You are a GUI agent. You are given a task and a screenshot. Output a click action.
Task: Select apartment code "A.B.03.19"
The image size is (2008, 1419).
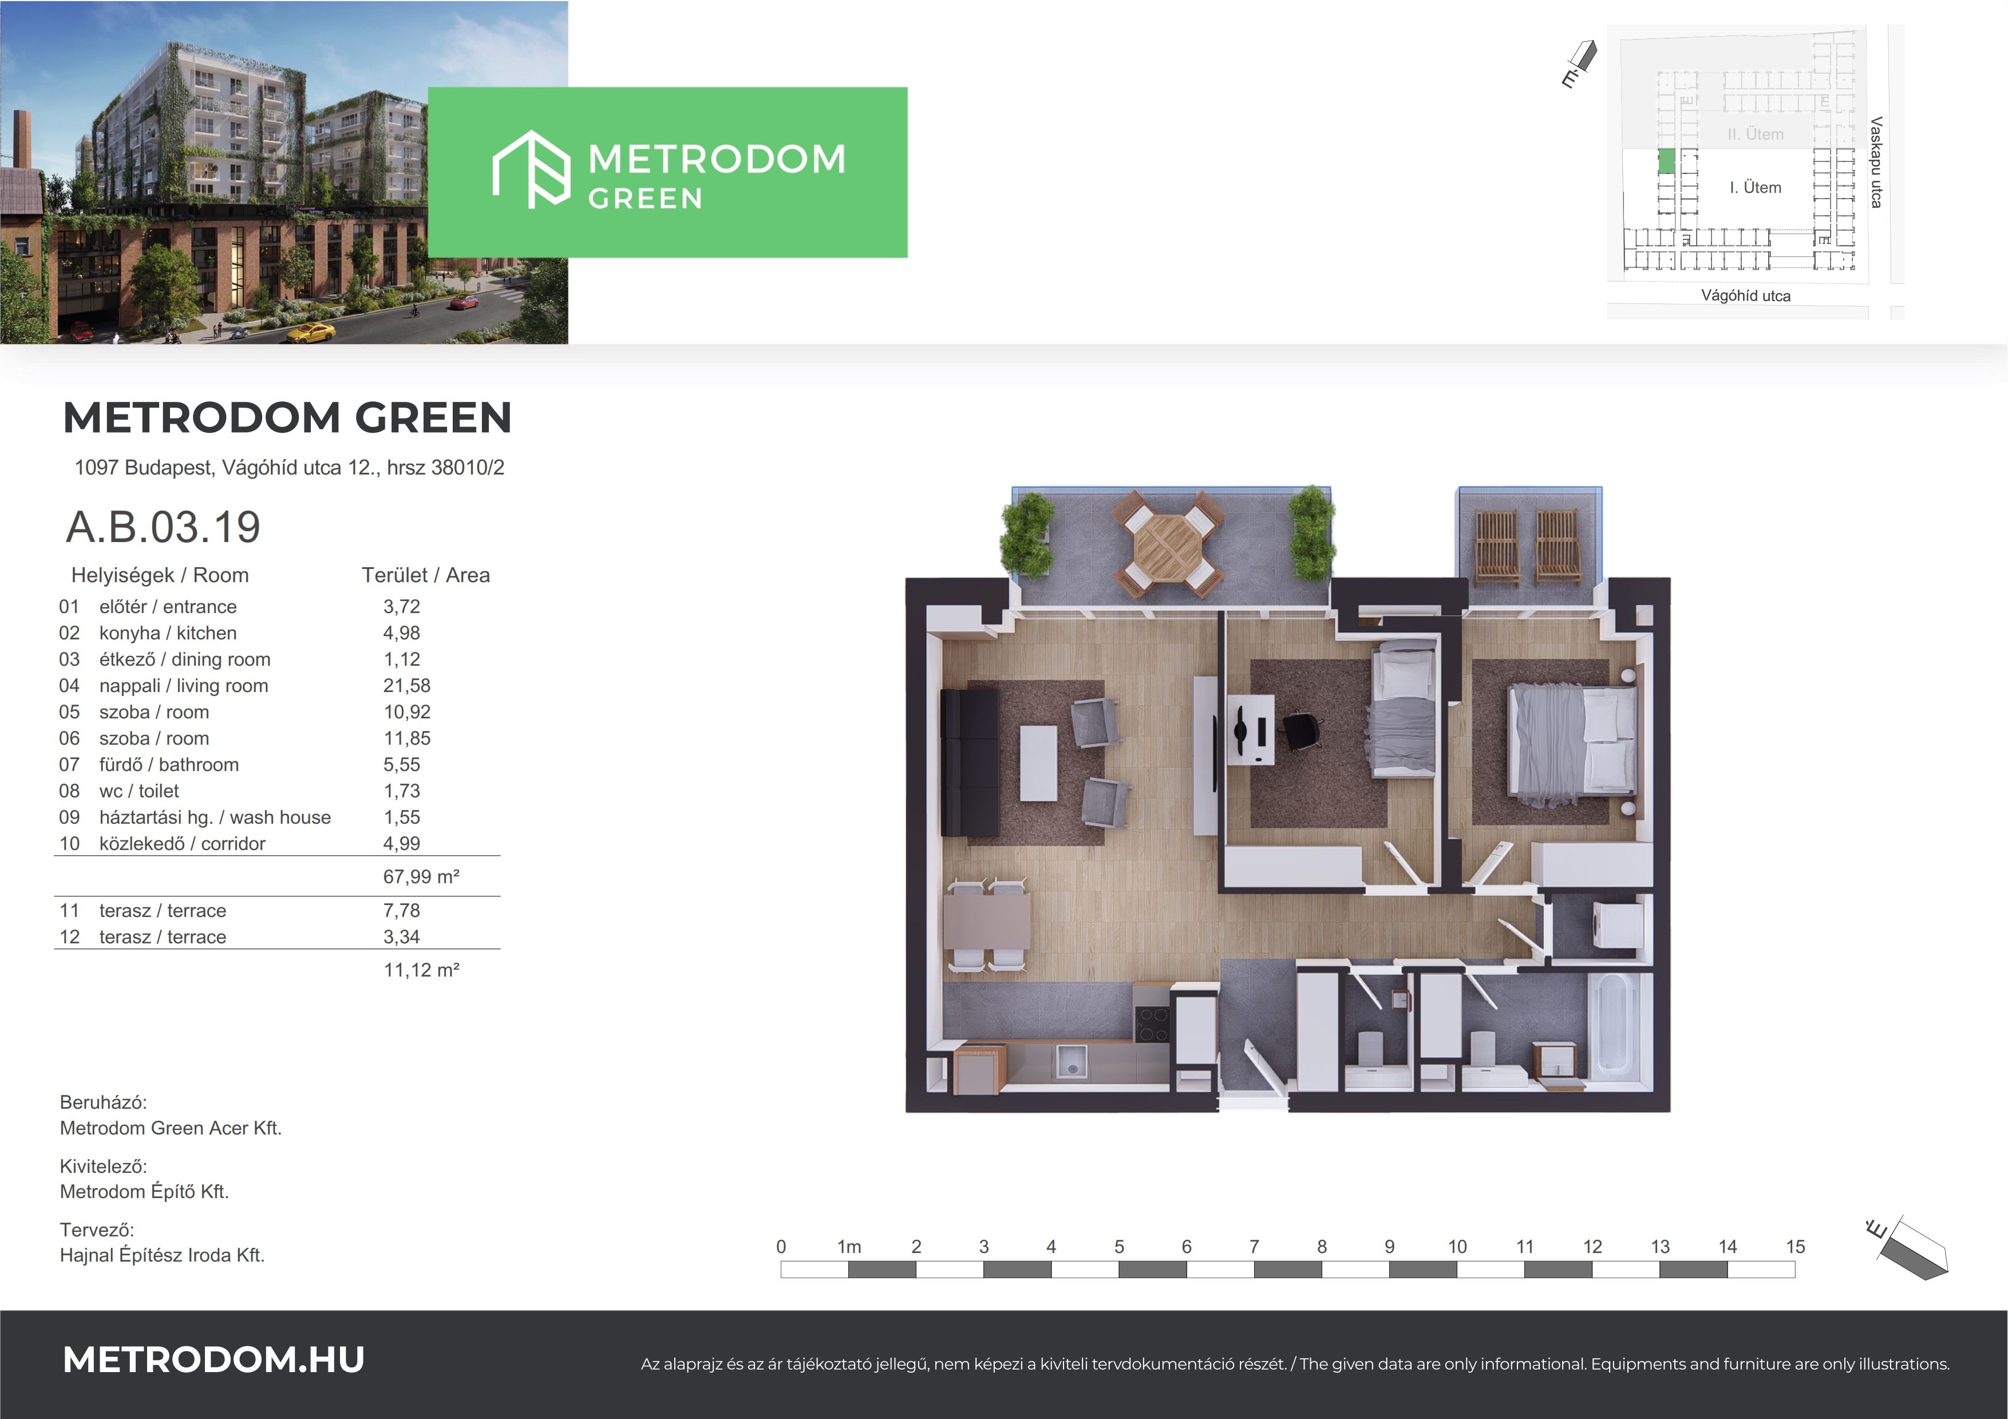(164, 527)
